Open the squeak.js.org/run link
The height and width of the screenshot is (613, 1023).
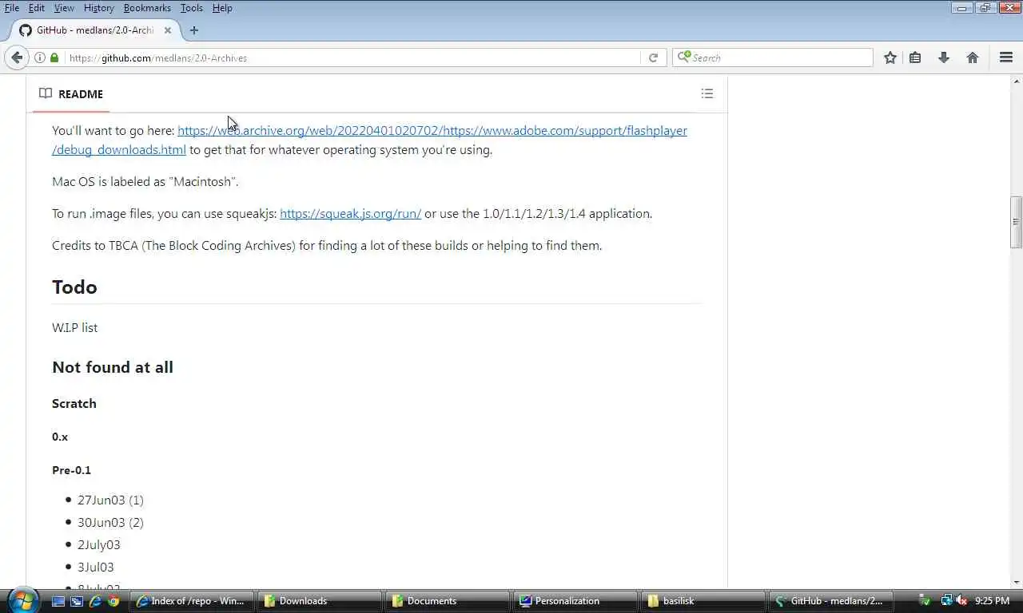tap(350, 214)
